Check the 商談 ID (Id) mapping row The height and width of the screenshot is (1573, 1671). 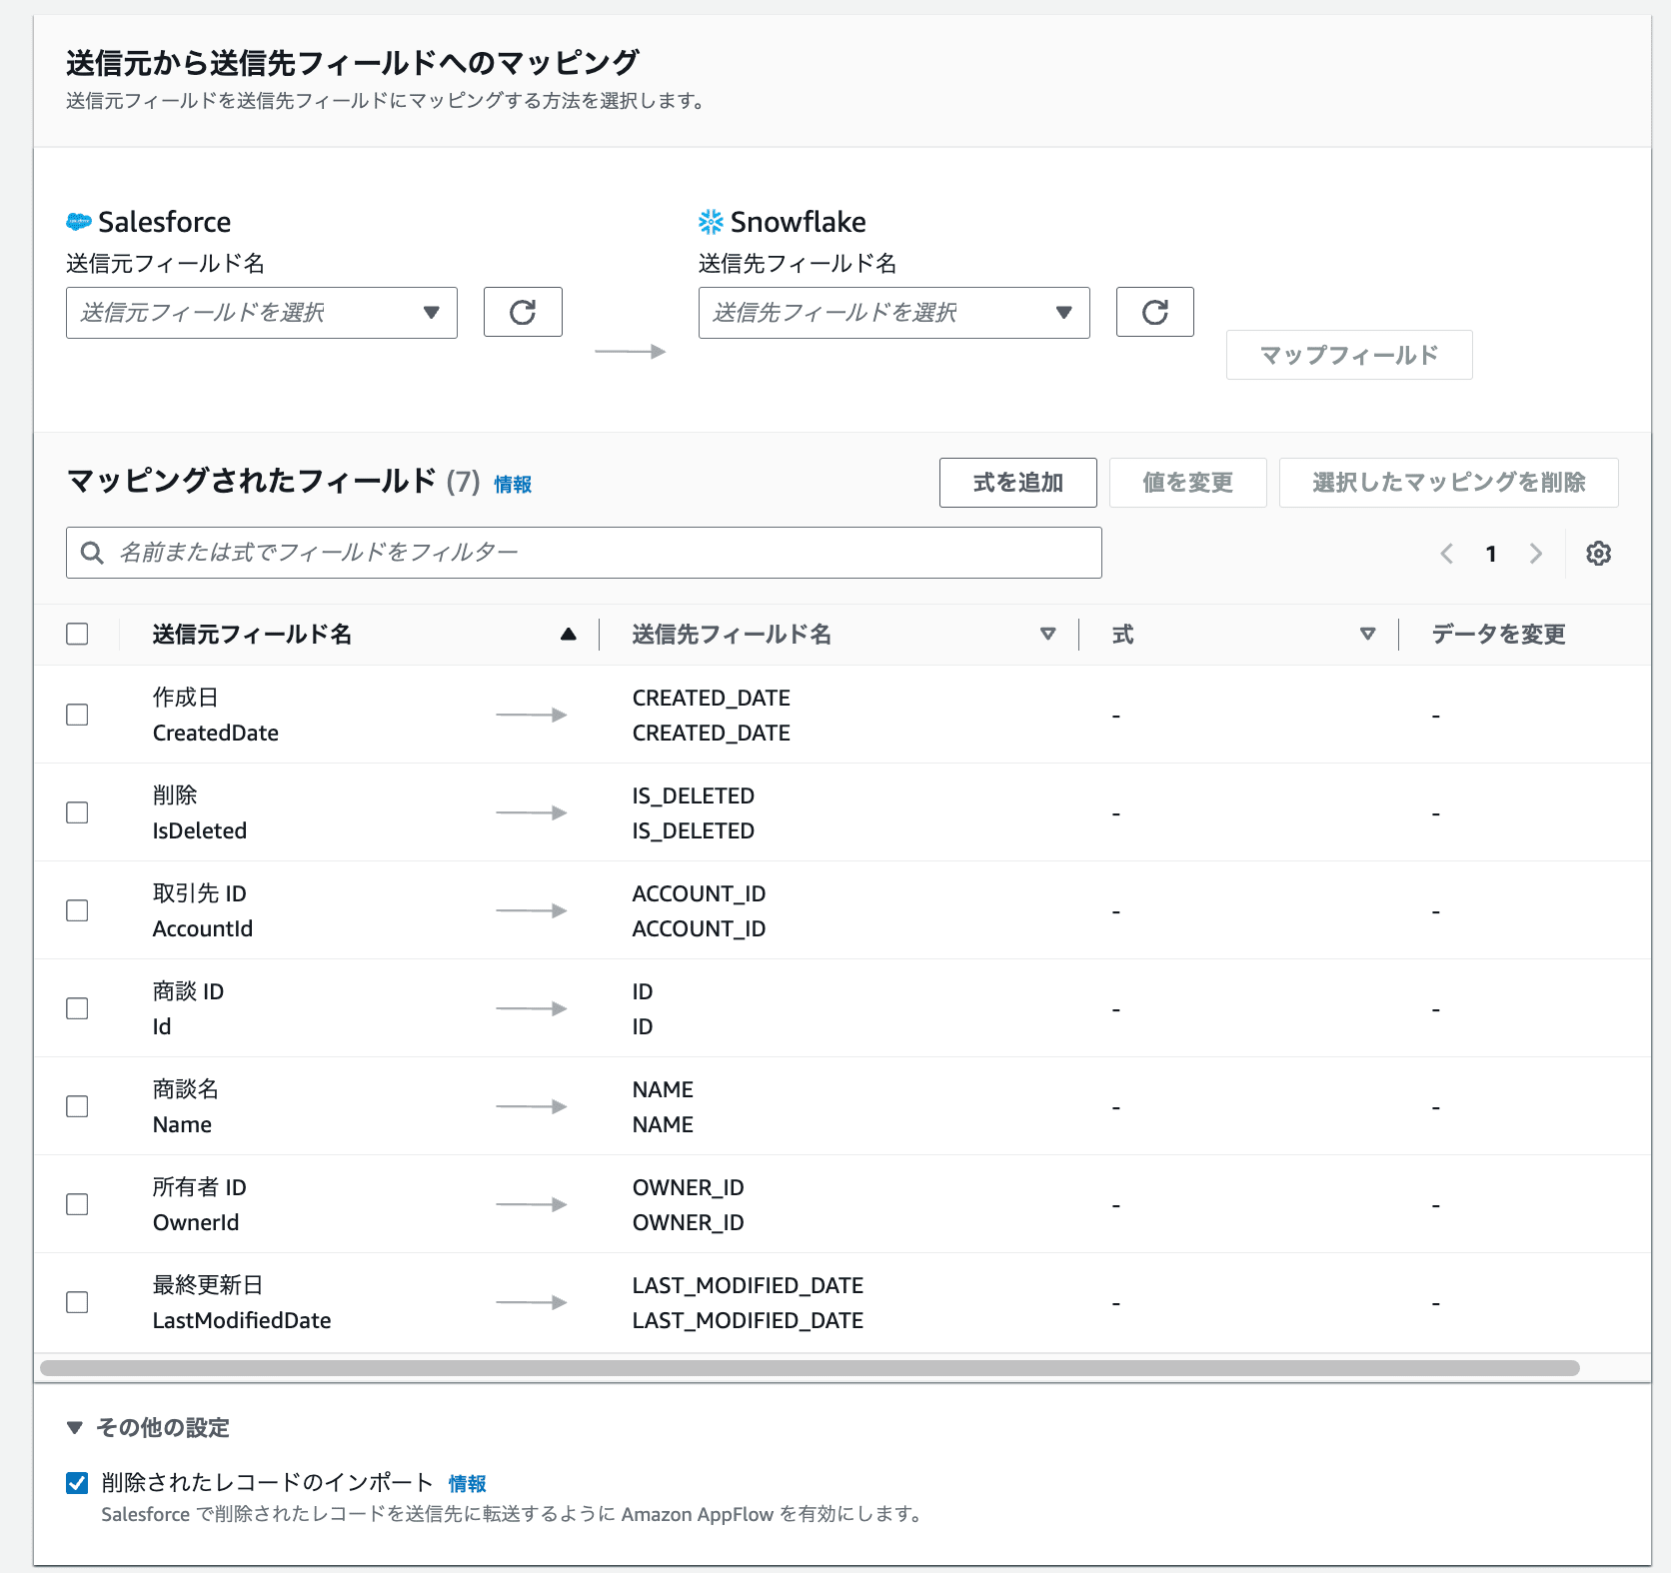click(x=77, y=1008)
